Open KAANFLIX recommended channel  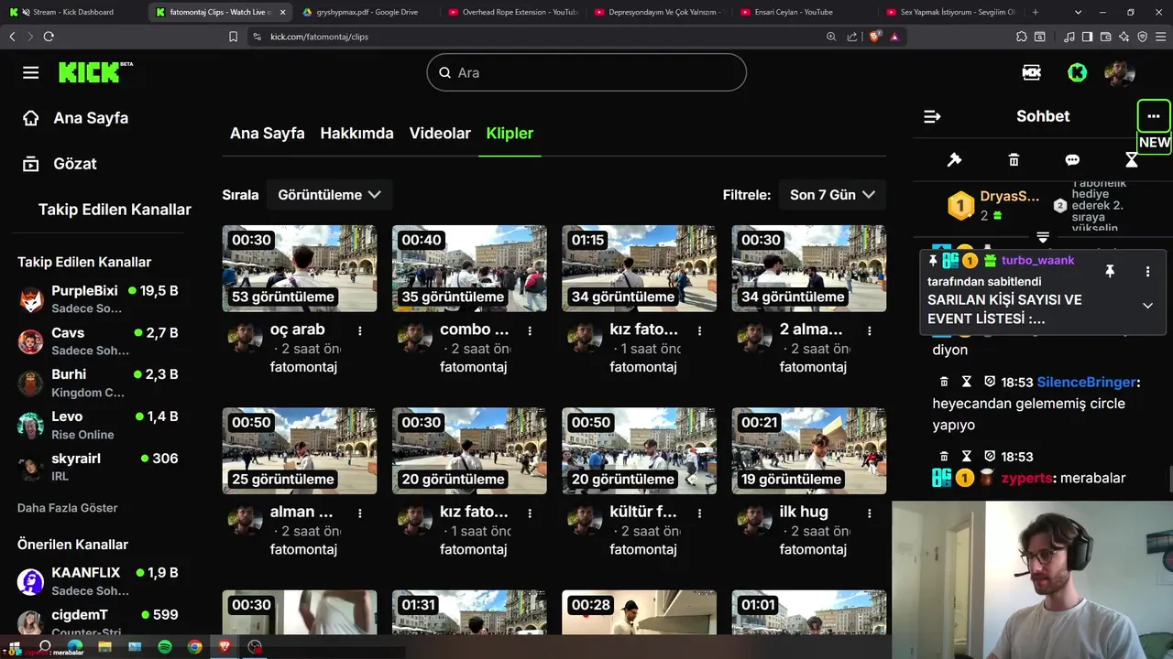[99, 581]
